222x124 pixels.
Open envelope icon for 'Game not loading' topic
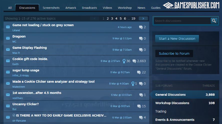point(8,27)
